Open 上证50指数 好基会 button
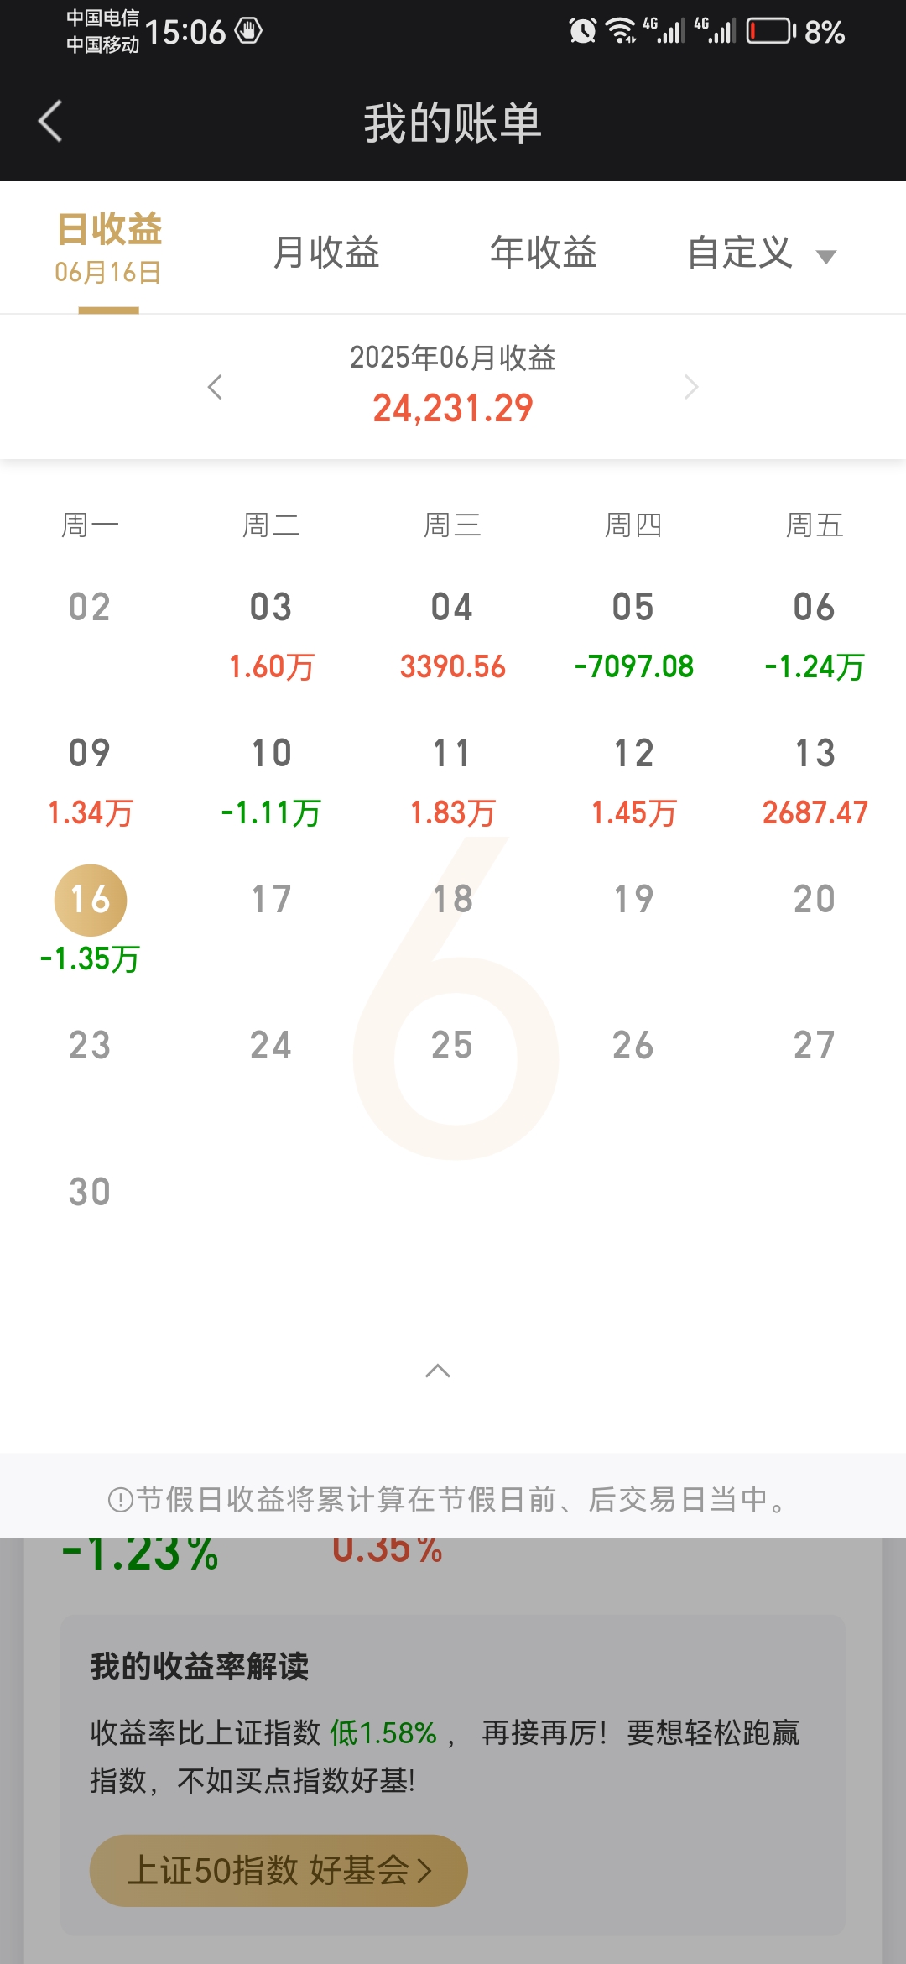 [x=279, y=1870]
